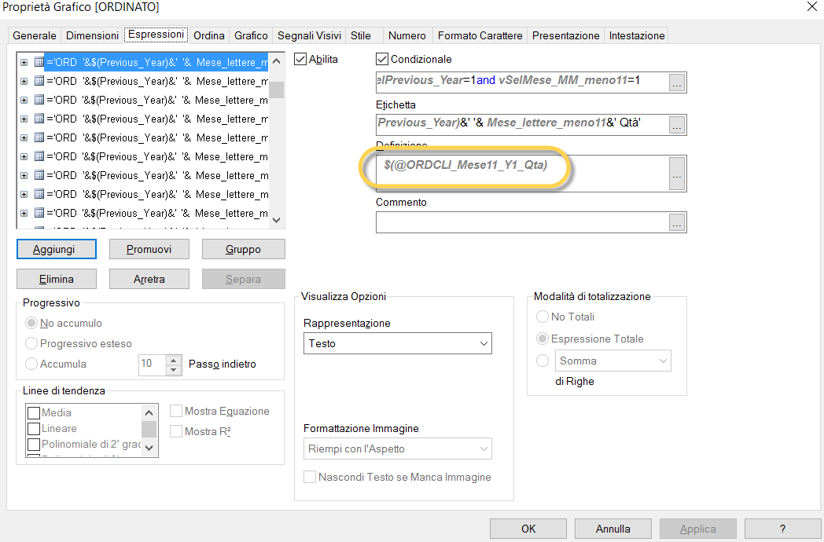Click the Elimina button
This screenshot has height=542, width=824.
pos(57,279)
